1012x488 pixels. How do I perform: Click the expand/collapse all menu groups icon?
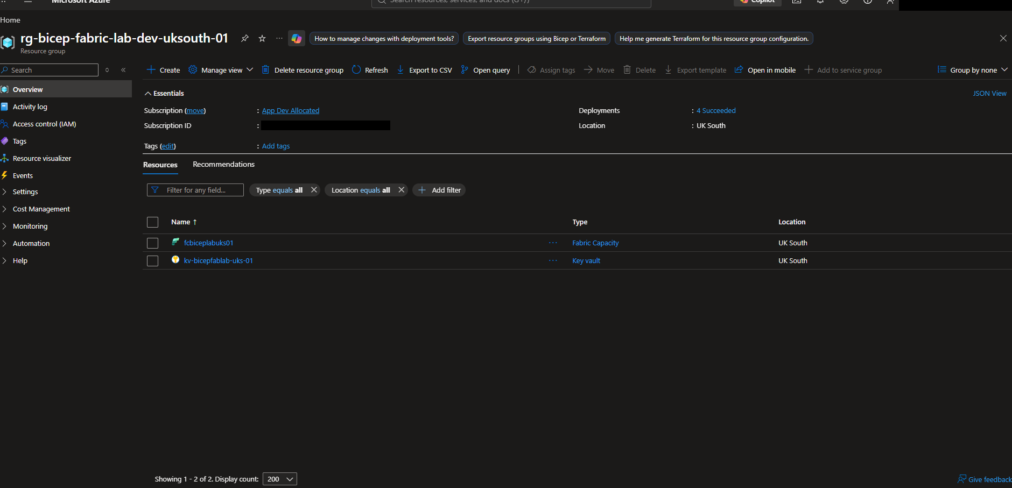point(107,70)
